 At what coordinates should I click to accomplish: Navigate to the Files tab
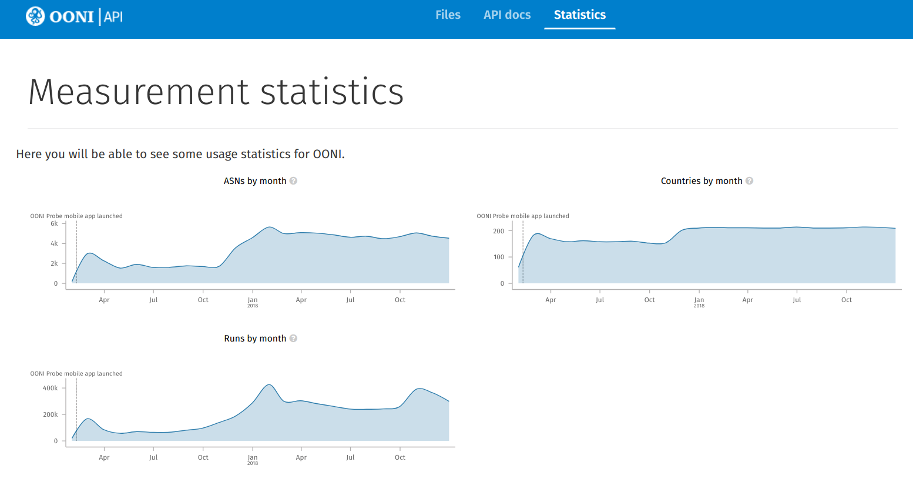(x=448, y=15)
